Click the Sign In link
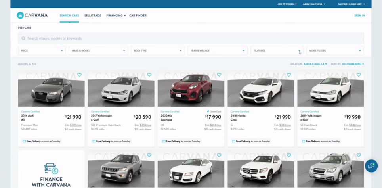The image size is (382, 188). (359, 15)
